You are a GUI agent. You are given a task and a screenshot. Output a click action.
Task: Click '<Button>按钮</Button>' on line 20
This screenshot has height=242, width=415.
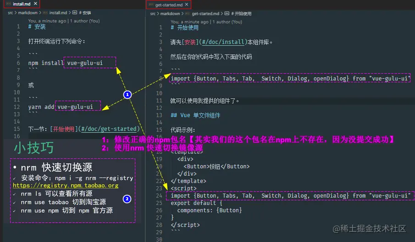point(216,167)
